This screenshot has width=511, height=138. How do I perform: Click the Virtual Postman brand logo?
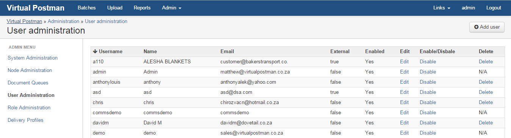(36, 8)
